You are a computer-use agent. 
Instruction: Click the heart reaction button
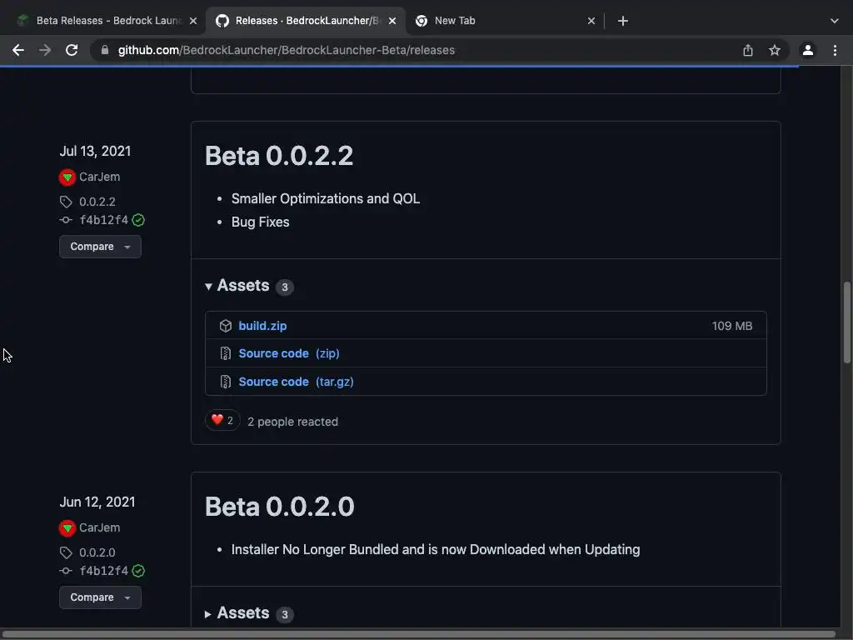click(x=222, y=421)
